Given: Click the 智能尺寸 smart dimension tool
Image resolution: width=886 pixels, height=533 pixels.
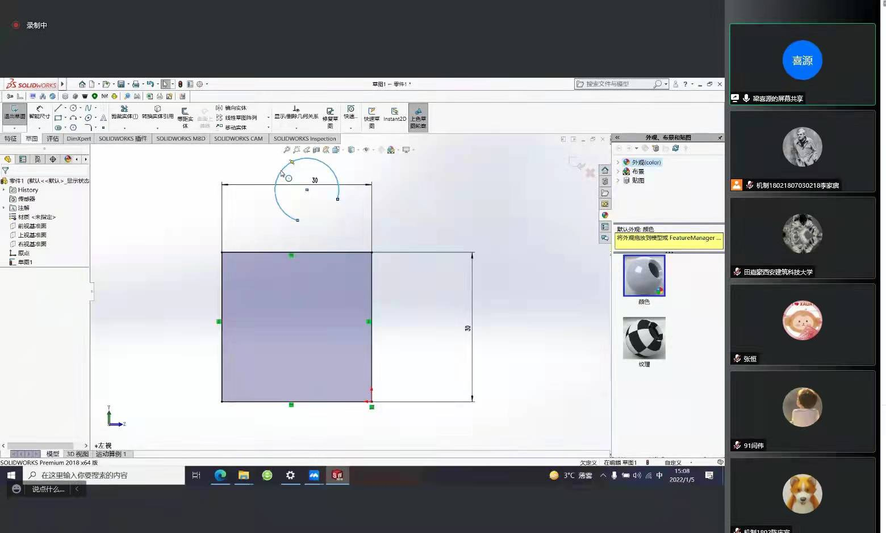Looking at the screenshot, I should pos(39,112).
